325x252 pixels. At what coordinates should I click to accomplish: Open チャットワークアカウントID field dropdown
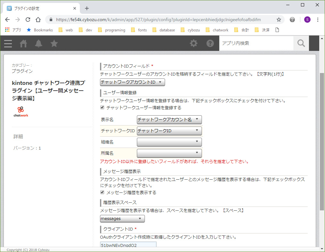pos(132,82)
